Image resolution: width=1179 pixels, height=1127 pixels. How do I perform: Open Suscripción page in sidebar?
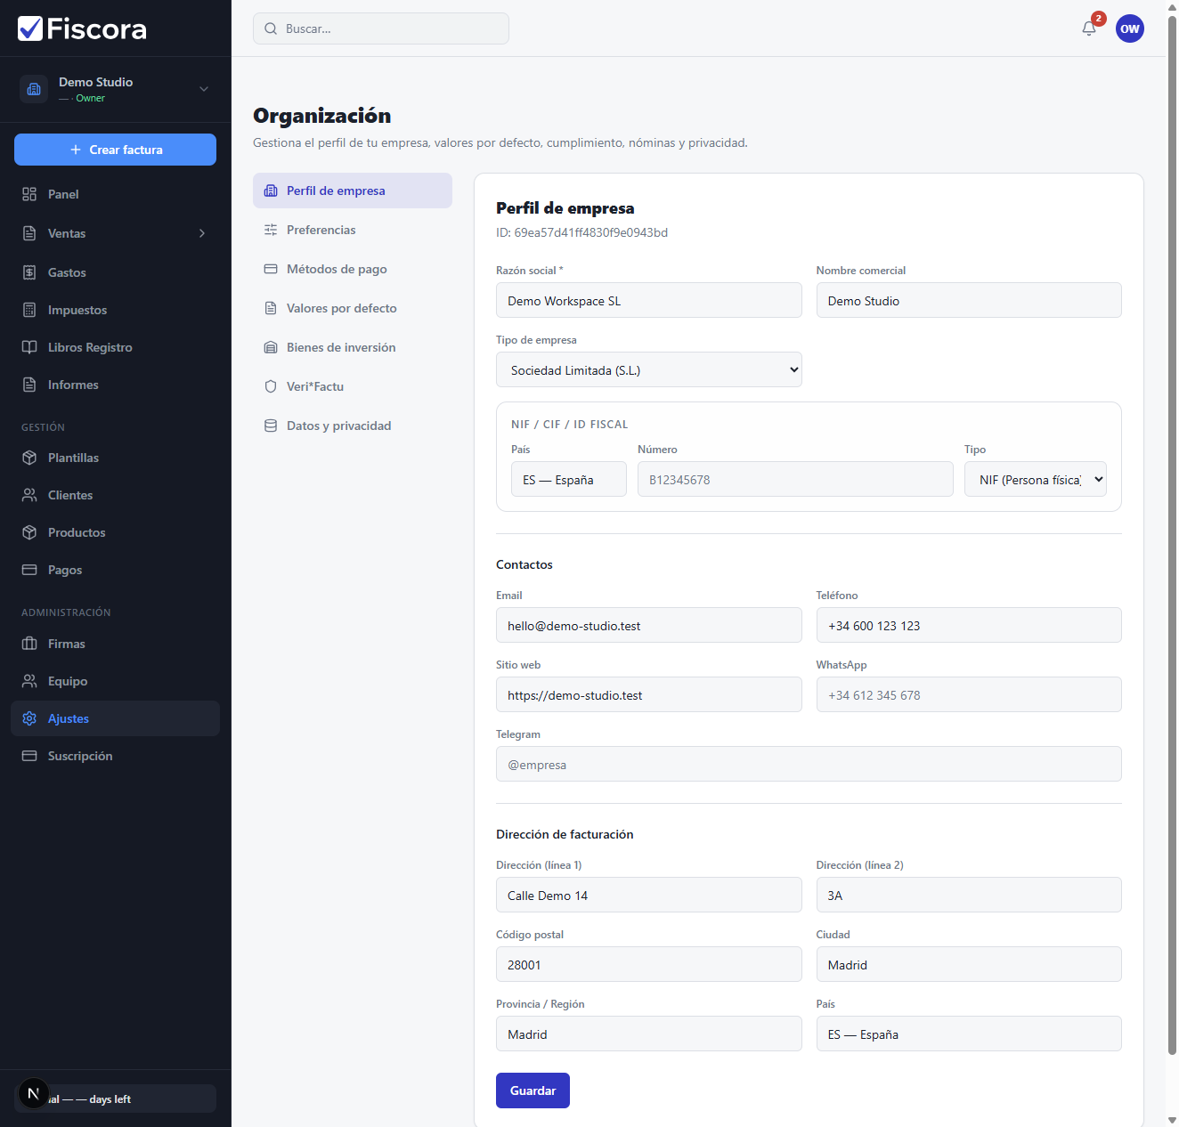[115, 756]
